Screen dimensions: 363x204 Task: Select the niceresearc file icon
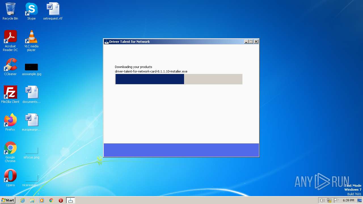[x=31, y=180]
